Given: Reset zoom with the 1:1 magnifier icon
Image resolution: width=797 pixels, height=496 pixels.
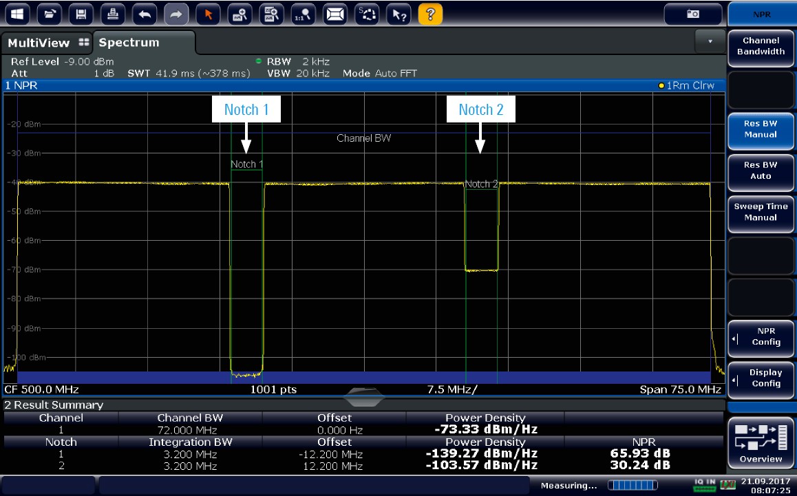Looking at the screenshot, I should pos(304,14).
